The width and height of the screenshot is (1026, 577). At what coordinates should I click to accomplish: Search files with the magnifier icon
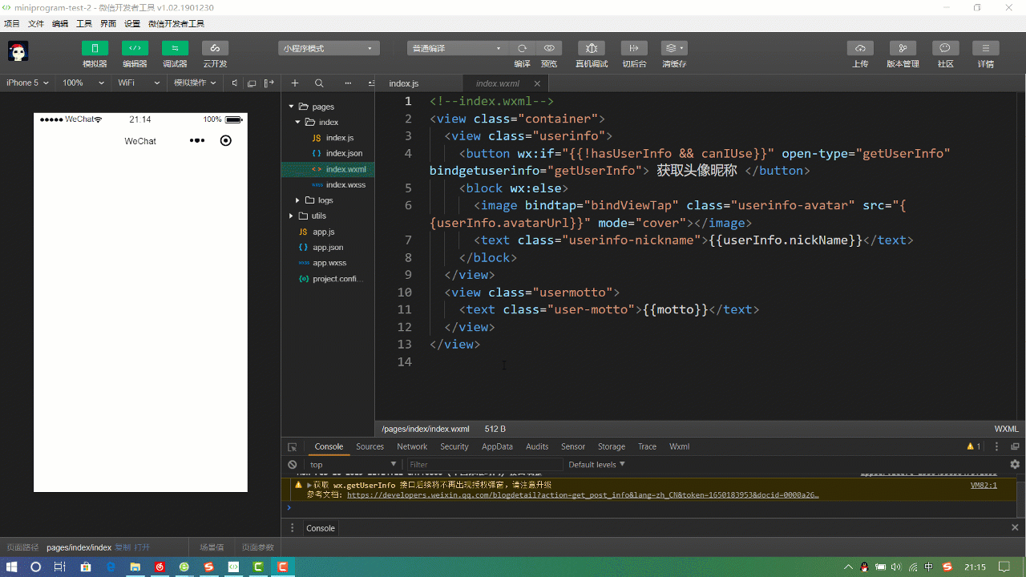[x=319, y=83]
